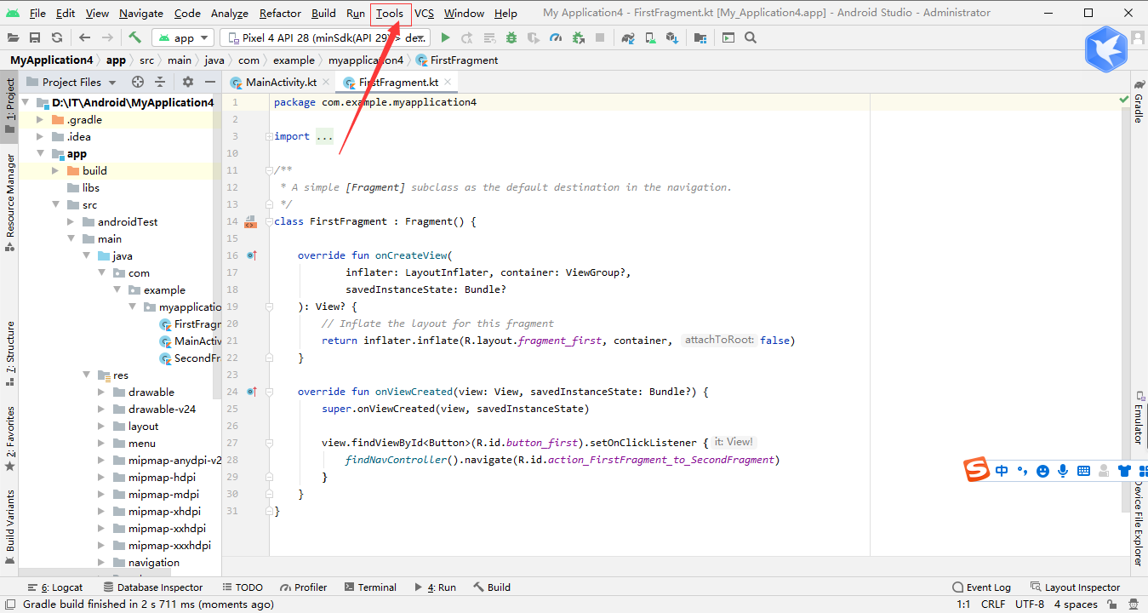Image resolution: width=1148 pixels, height=613 pixels.
Task: Click the Debug app bug icon
Action: click(x=511, y=37)
